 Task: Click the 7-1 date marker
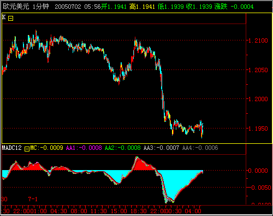coord(33,199)
